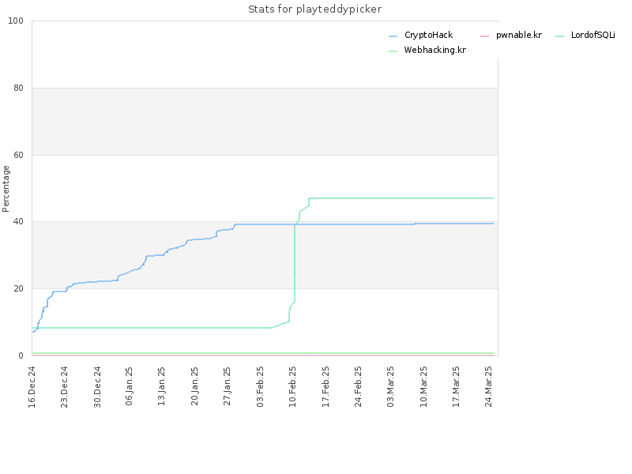Click the LordofSQLi line plateau near 47 percent

(x=401, y=198)
